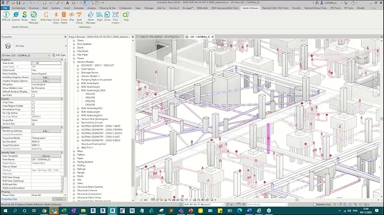Screen dimensions: 384x215
Task: Toggle the Sun Path checkbox
Action: pos(33,95)
